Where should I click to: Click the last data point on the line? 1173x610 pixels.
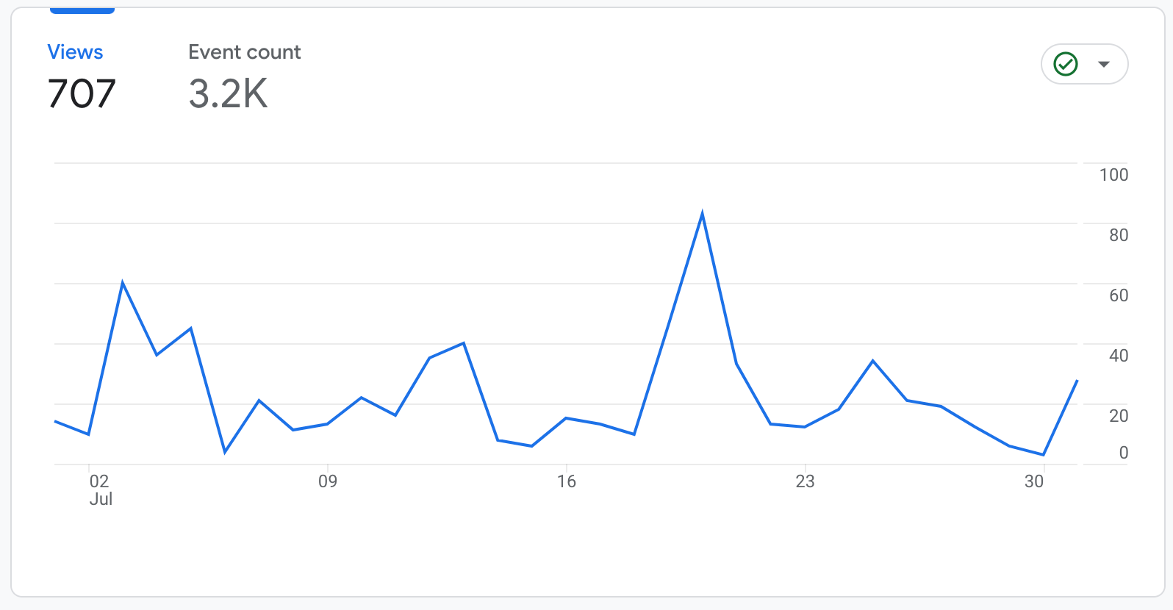pyautogui.click(x=1077, y=381)
